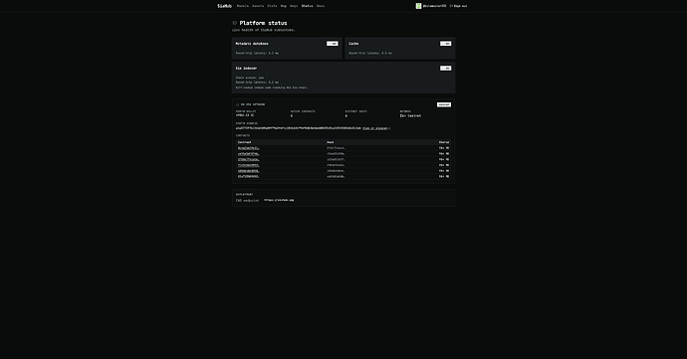This screenshot has height=359, width=687.
Task: Click the shield icon beside Platform status
Action: (x=234, y=23)
